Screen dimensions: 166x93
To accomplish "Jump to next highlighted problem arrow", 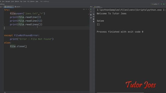I will (88, 9).
